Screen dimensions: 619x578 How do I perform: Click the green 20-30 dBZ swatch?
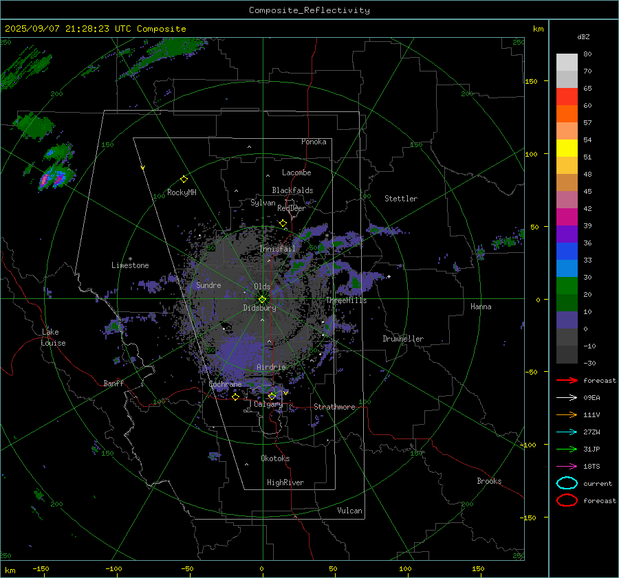pos(567,286)
